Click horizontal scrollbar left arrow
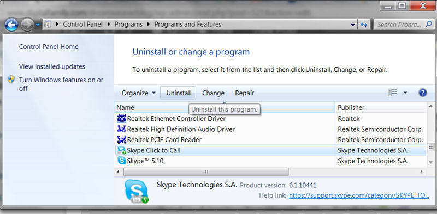The image size is (437, 214). [x=118, y=172]
